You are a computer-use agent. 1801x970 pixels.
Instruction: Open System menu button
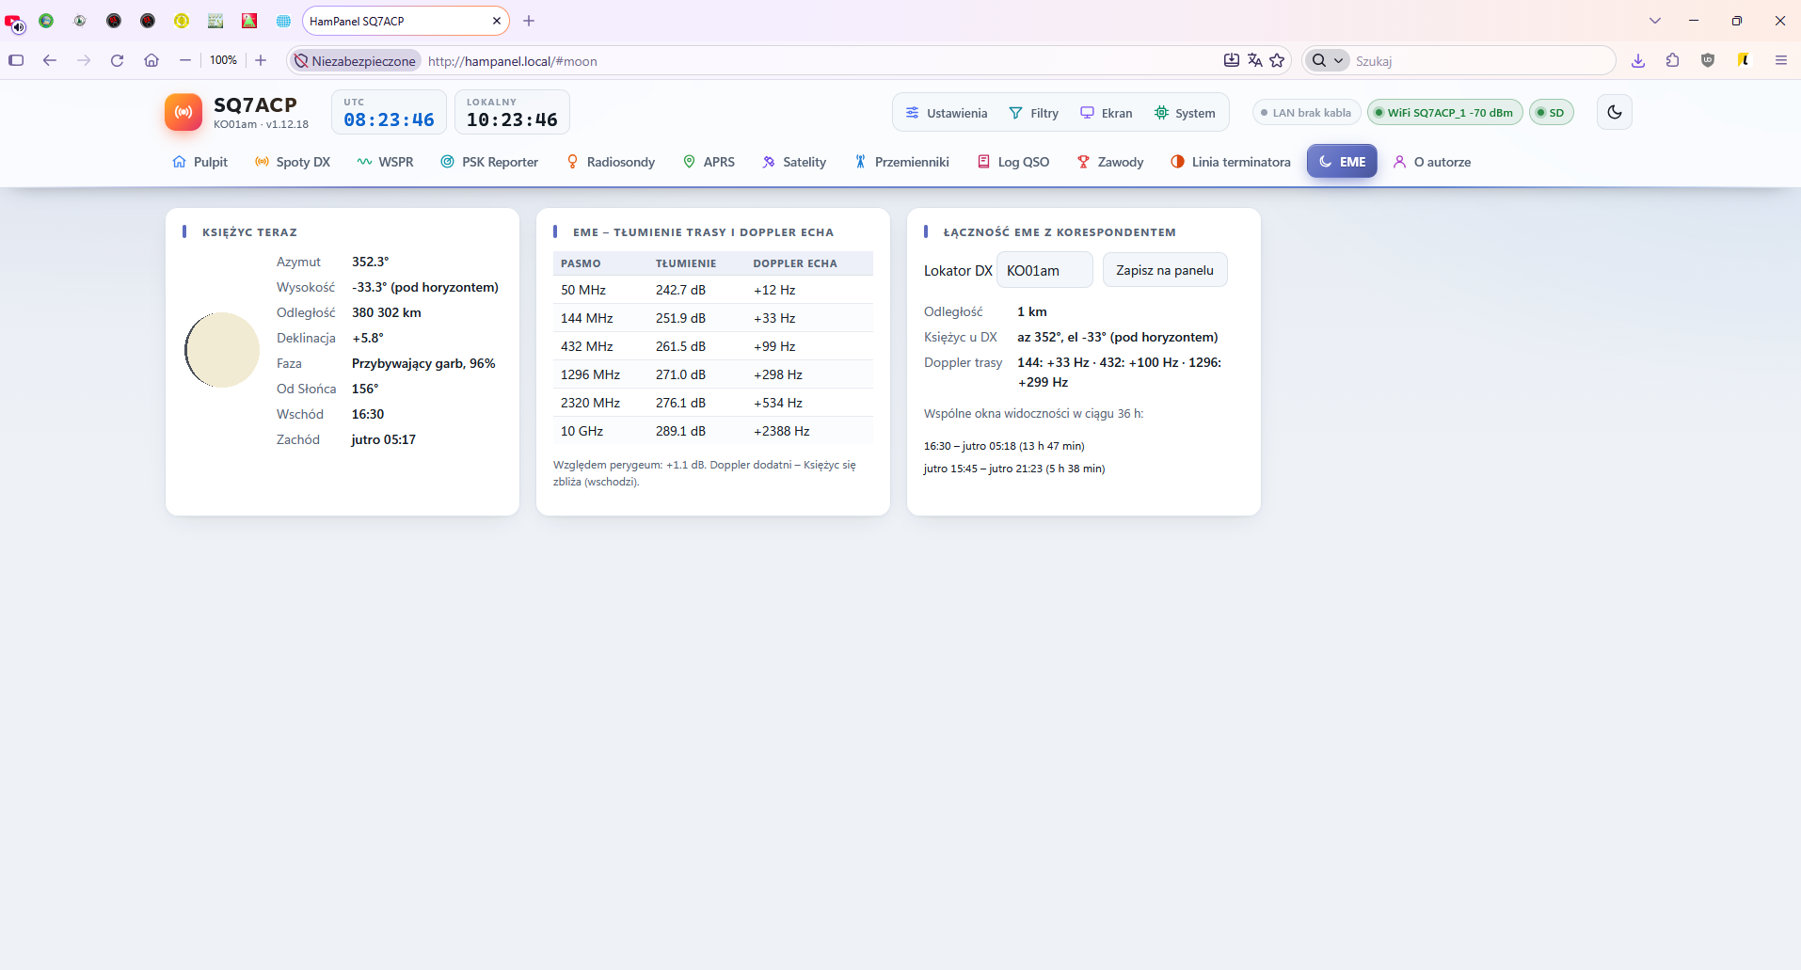tap(1185, 113)
